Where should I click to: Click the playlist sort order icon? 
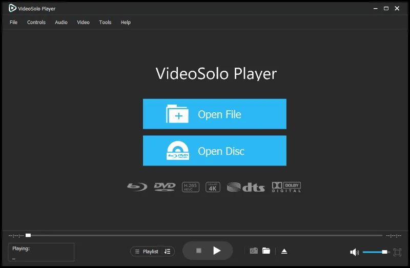[168, 252]
